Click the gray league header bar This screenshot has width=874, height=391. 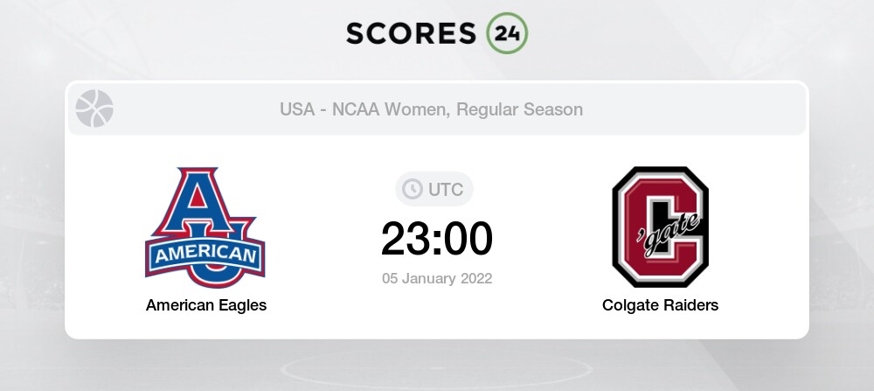click(x=699, y=110)
